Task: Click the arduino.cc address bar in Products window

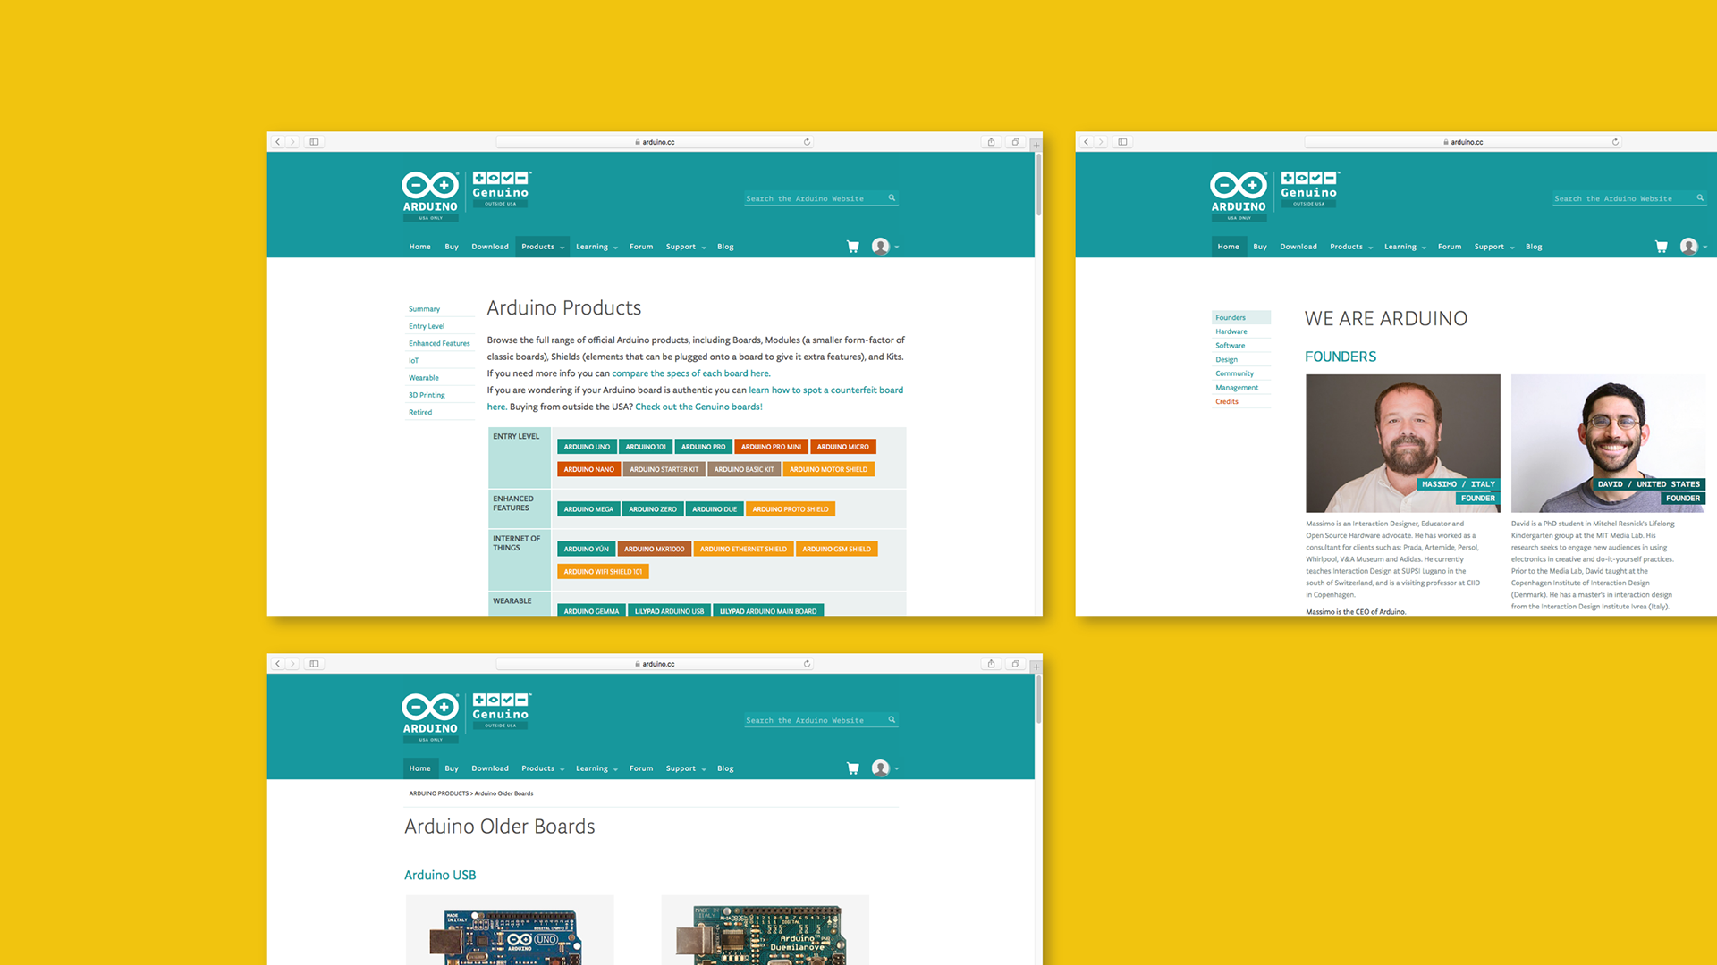Action: point(655,142)
